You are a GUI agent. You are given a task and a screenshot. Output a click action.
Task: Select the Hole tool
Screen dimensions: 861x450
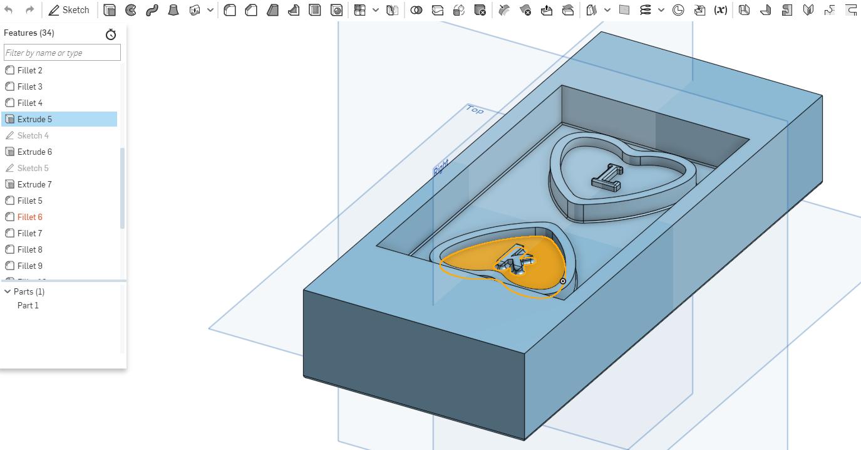click(336, 10)
